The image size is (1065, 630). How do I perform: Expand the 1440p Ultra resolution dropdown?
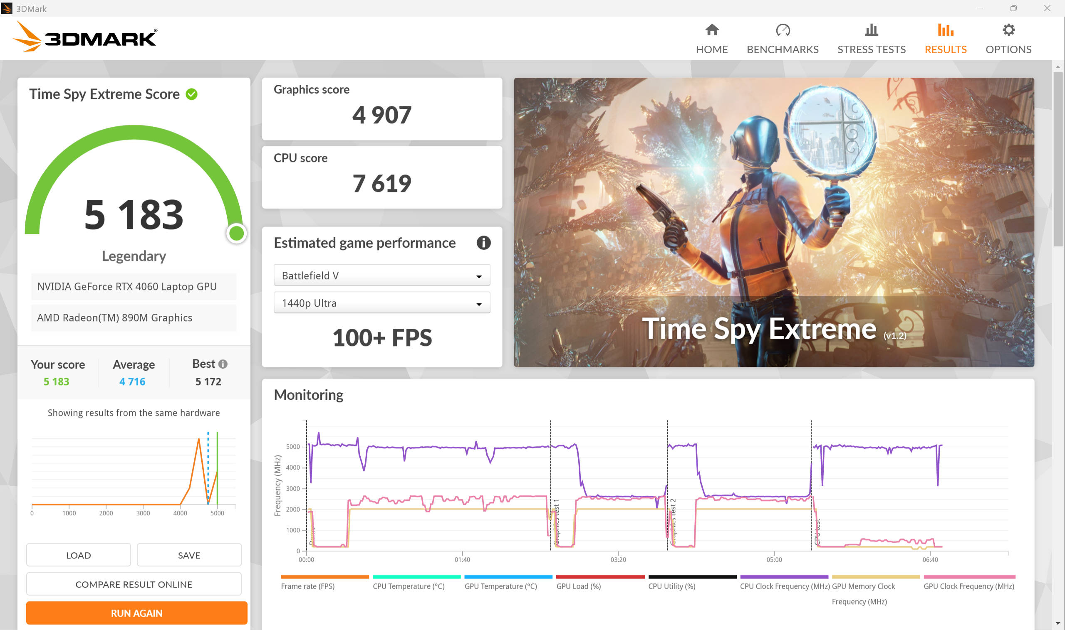coord(381,303)
